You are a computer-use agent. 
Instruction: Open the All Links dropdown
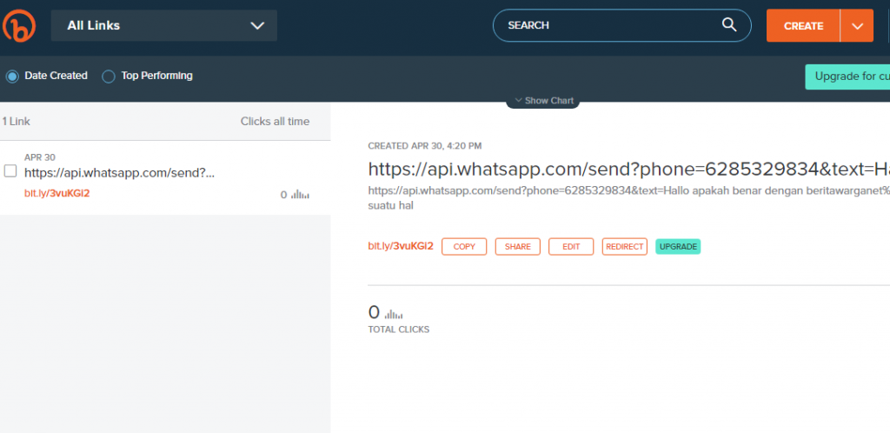164,25
